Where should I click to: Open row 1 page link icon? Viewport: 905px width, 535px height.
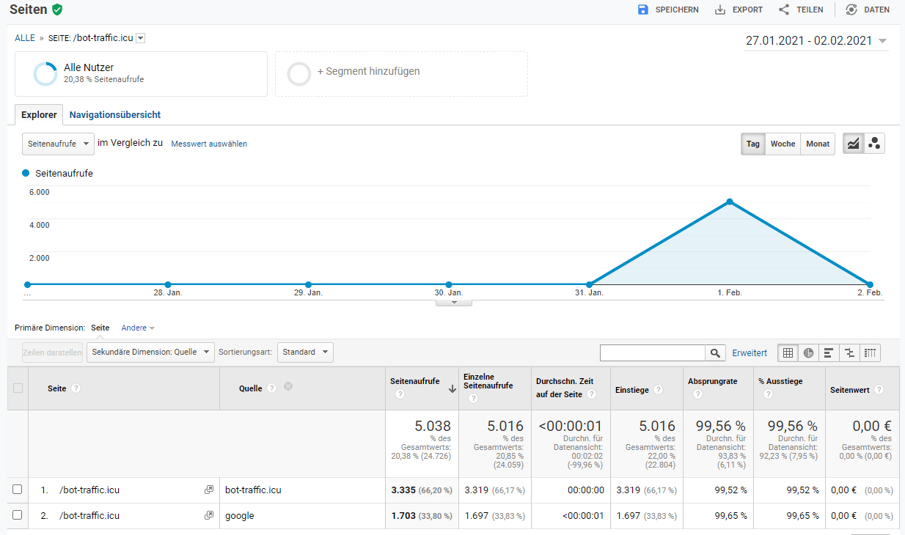[x=209, y=490]
